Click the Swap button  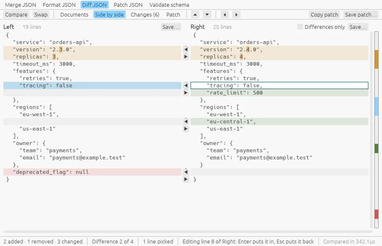(x=41, y=14)
